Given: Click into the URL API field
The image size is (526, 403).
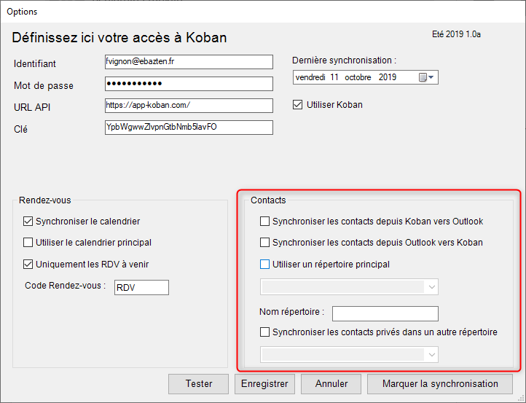Looking at the screenshot, I should tap(189, 106).
